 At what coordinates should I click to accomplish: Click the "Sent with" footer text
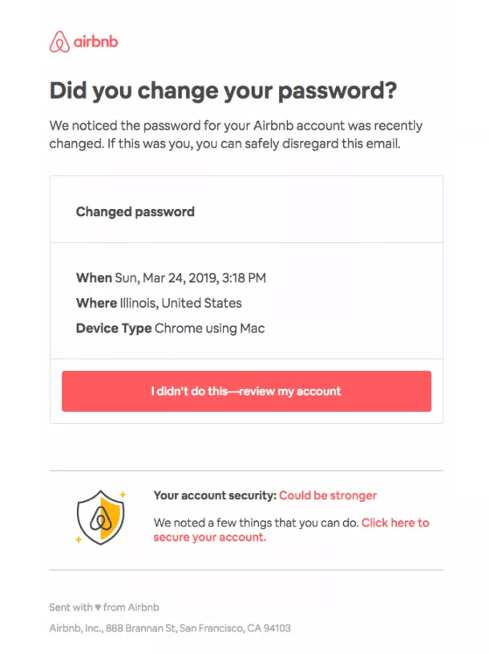(x=71, y=608)
